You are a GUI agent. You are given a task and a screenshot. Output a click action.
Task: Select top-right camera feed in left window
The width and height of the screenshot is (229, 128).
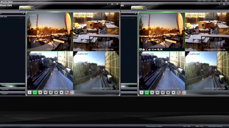(96, 32)
